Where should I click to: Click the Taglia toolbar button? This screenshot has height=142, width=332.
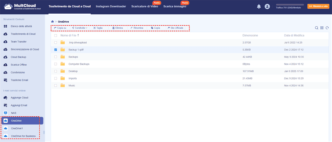click(98, 28)
